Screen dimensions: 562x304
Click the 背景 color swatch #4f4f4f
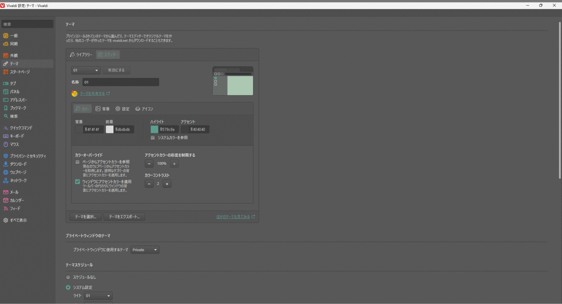click(x=79, y=129)
